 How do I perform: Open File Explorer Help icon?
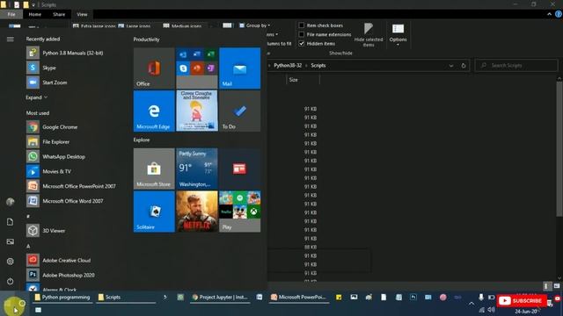(x=559, y=14)
